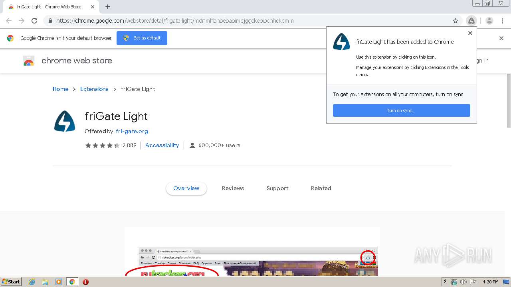511x287 pixels.
Task: Bookmark this page with the star icon
Action: (x=456, y=21)
